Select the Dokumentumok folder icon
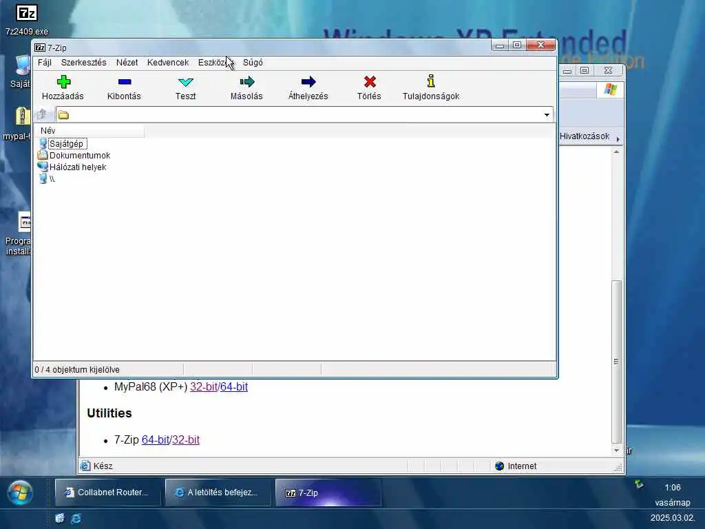Screen dimensions: 705x529 pos(43,155)
